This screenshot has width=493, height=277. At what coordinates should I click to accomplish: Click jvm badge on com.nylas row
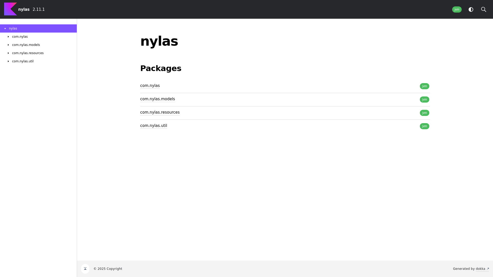[424, 86]
